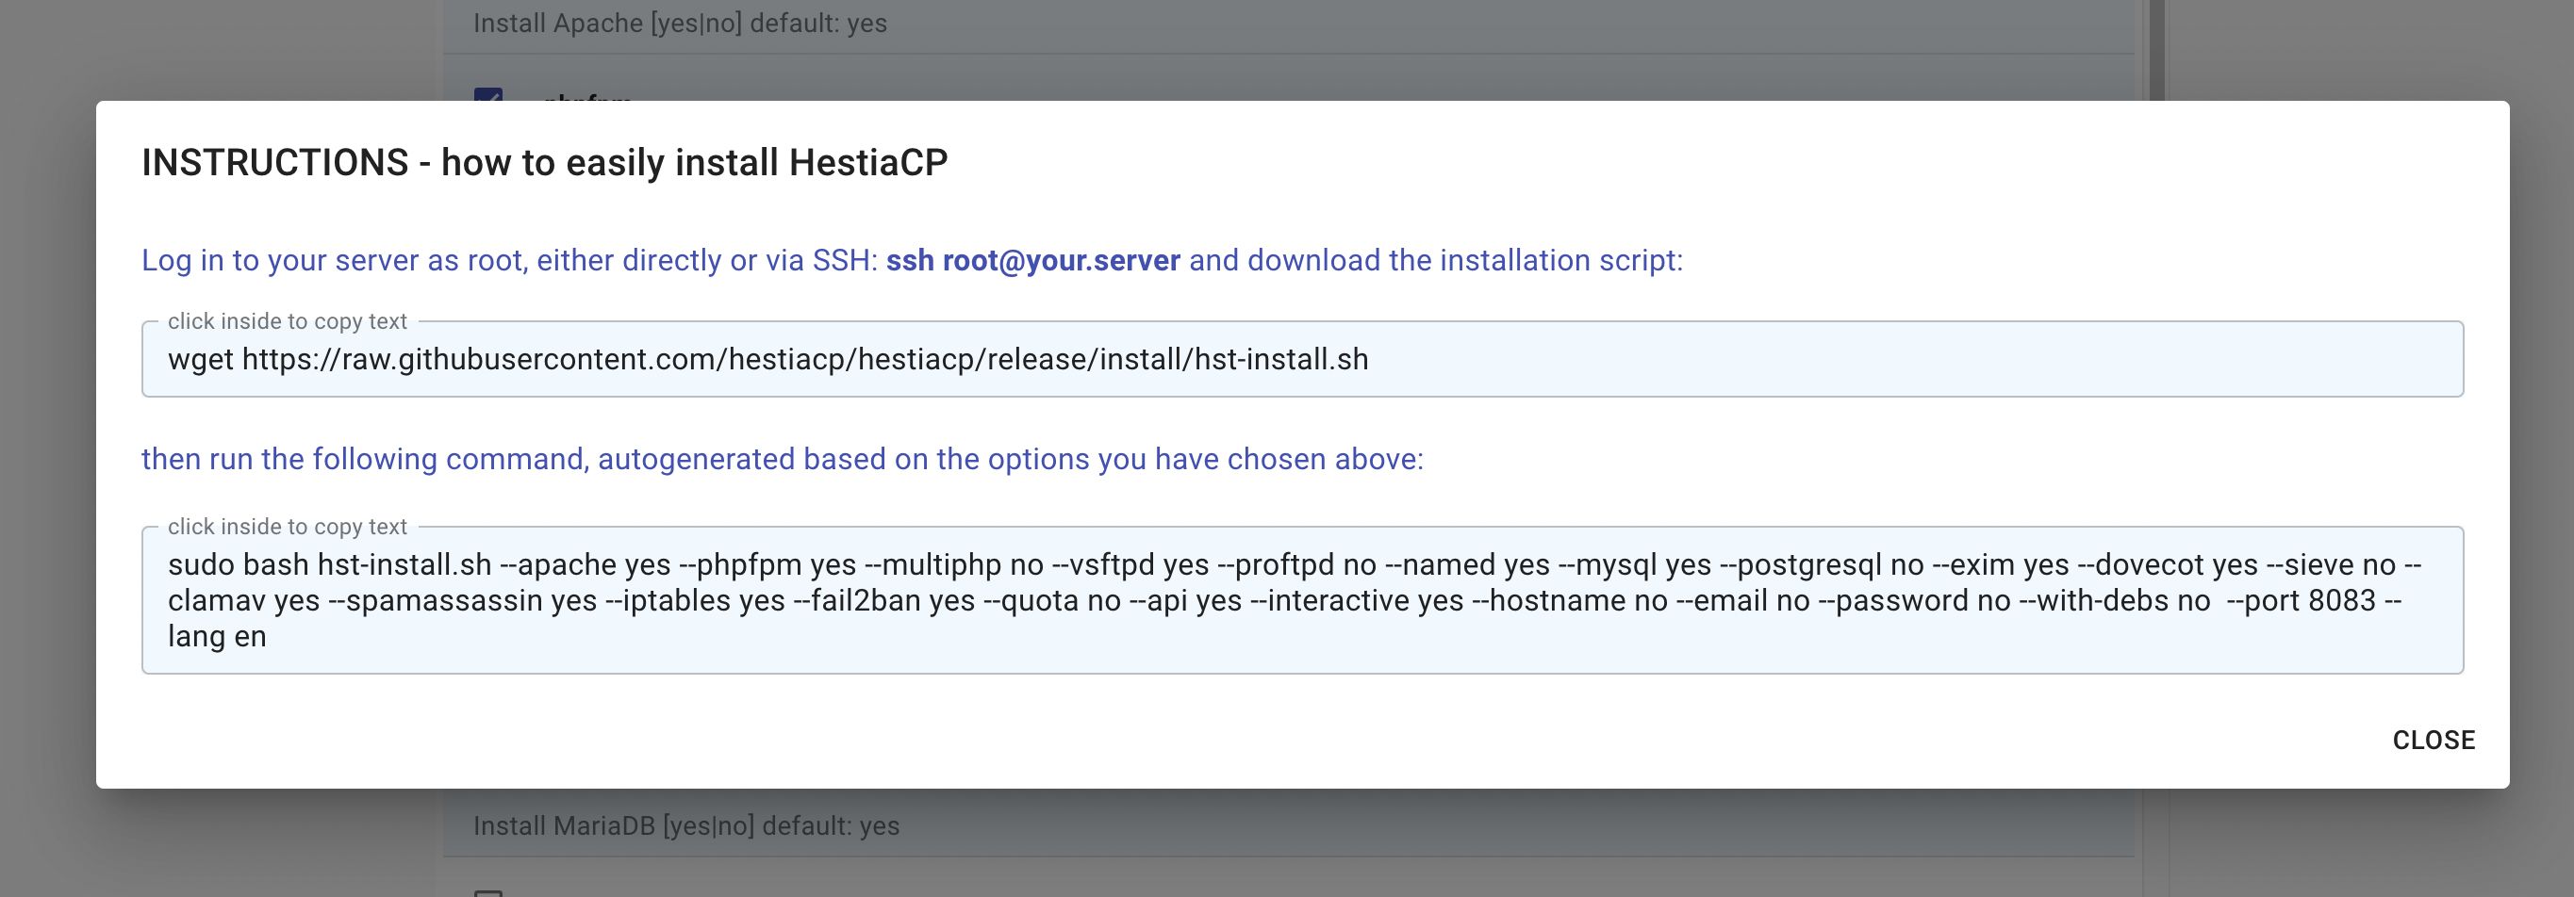Click the "Install MariaDB [yes|no] default: yes" description

tap(685, 826)
